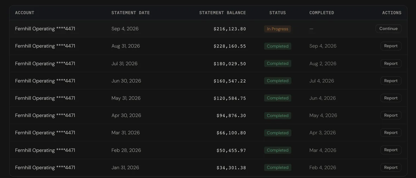Open Report for Aug 31, 2026 statement

pos(391,46)
